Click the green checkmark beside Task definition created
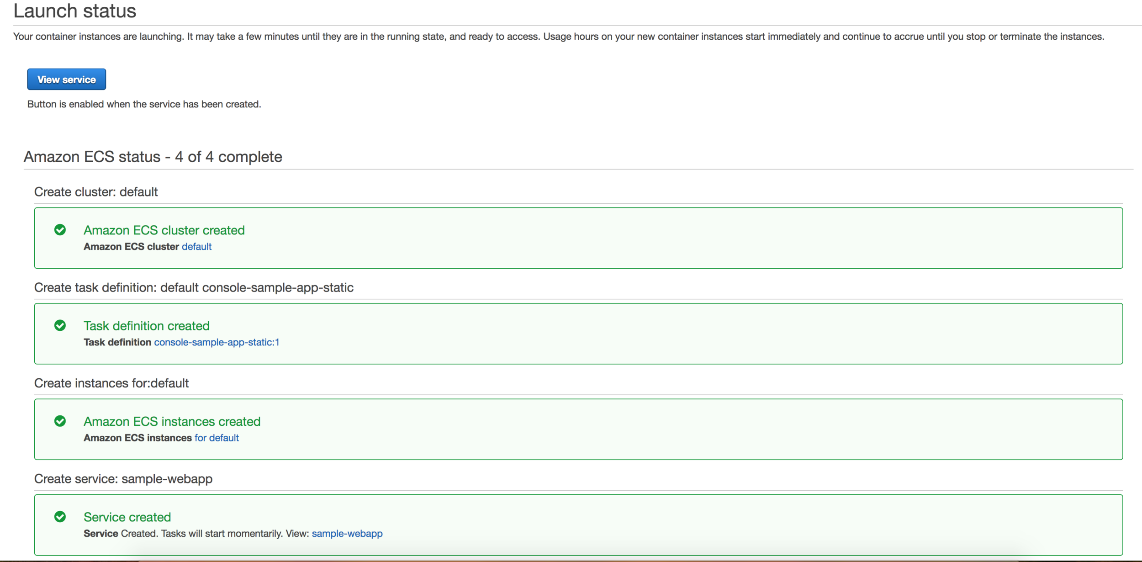1142x562 pixels. pyautogui.click(x=60, y=325)
